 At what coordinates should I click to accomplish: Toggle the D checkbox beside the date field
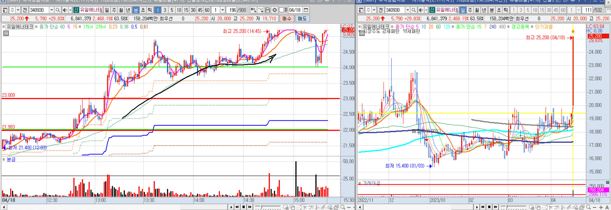coord(282,10)
